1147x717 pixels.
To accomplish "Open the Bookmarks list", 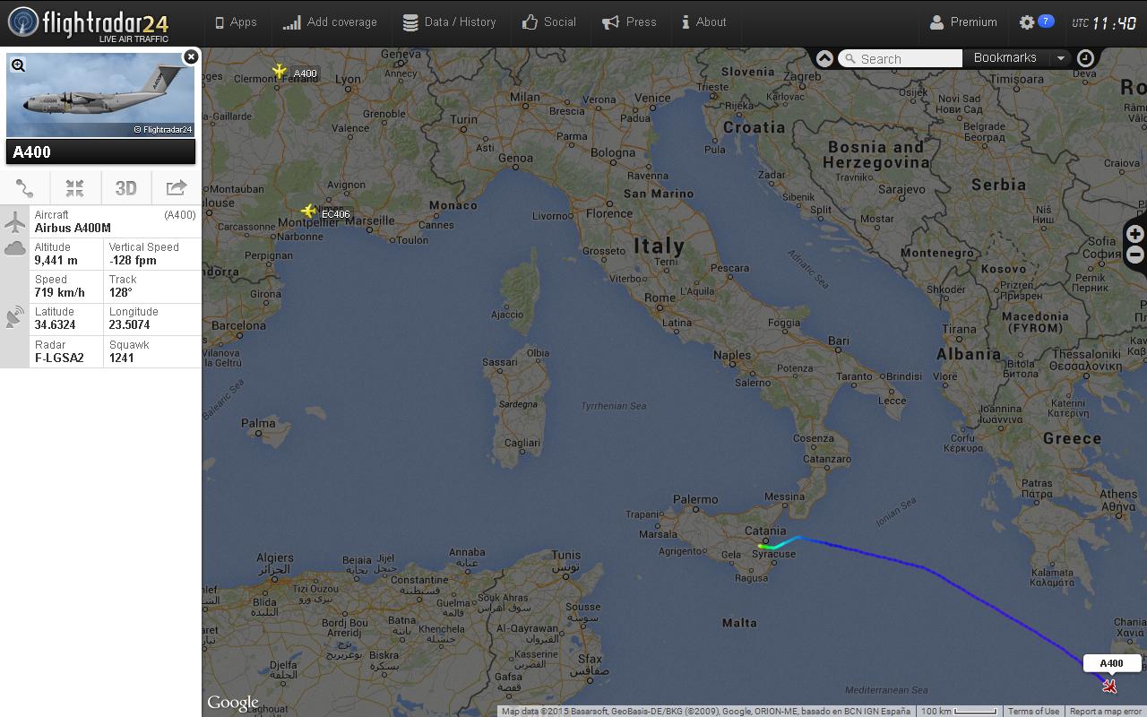I will [x=1005, y=58].
